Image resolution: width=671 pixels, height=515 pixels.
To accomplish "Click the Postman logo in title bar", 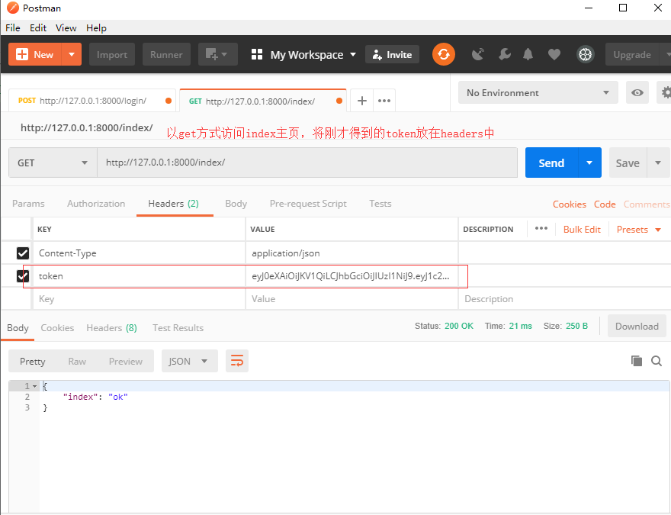I will (13, 8).
